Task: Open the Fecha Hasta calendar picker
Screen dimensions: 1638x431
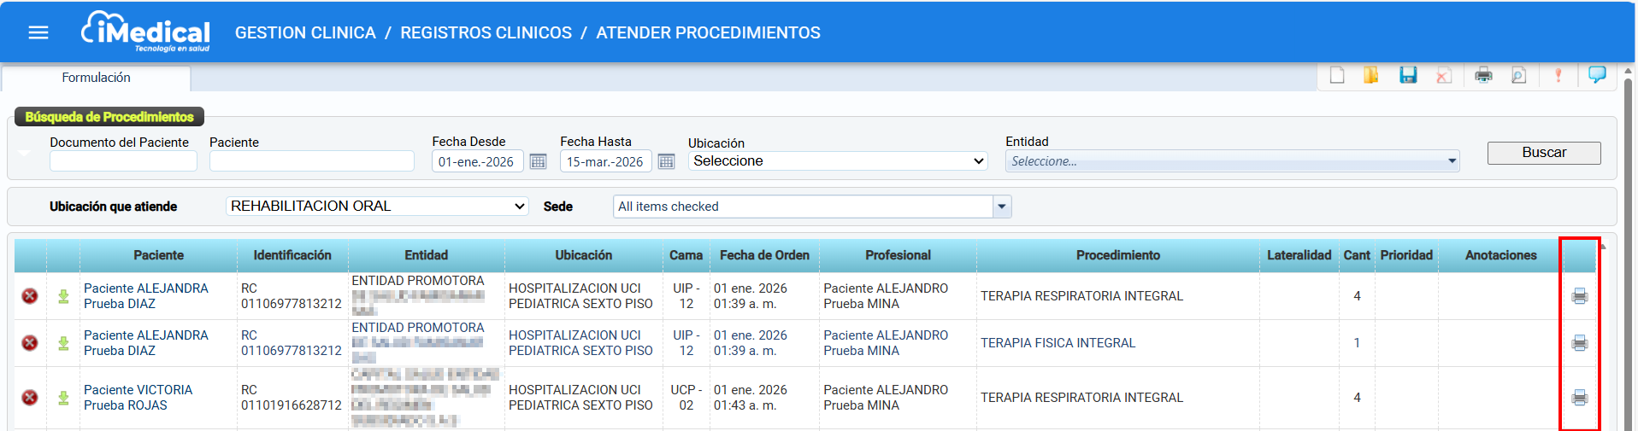Action: click(666, 161)
